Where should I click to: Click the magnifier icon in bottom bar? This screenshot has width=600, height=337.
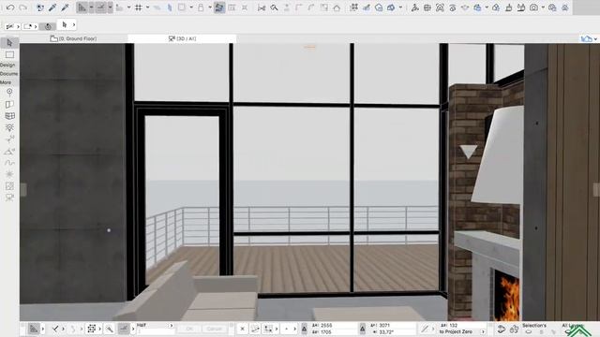tap(109, 329)
